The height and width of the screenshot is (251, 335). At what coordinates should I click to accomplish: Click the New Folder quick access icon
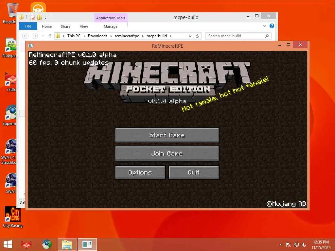click(40, 17)
